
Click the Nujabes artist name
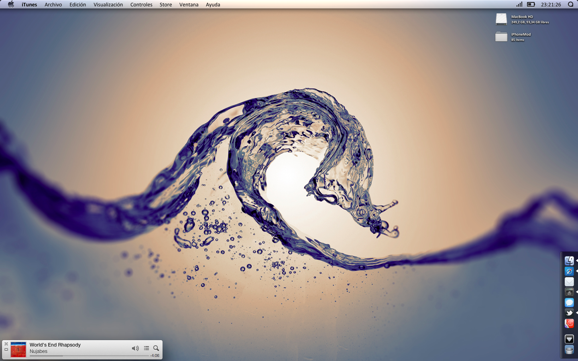click(39, 351)
